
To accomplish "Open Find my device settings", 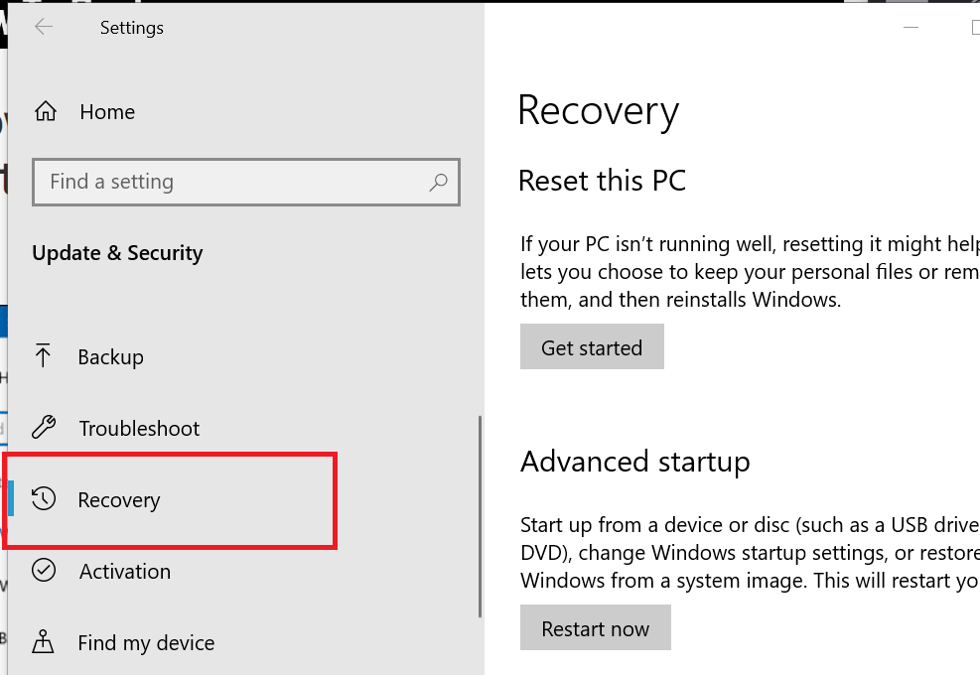I will tap(146, 643).
